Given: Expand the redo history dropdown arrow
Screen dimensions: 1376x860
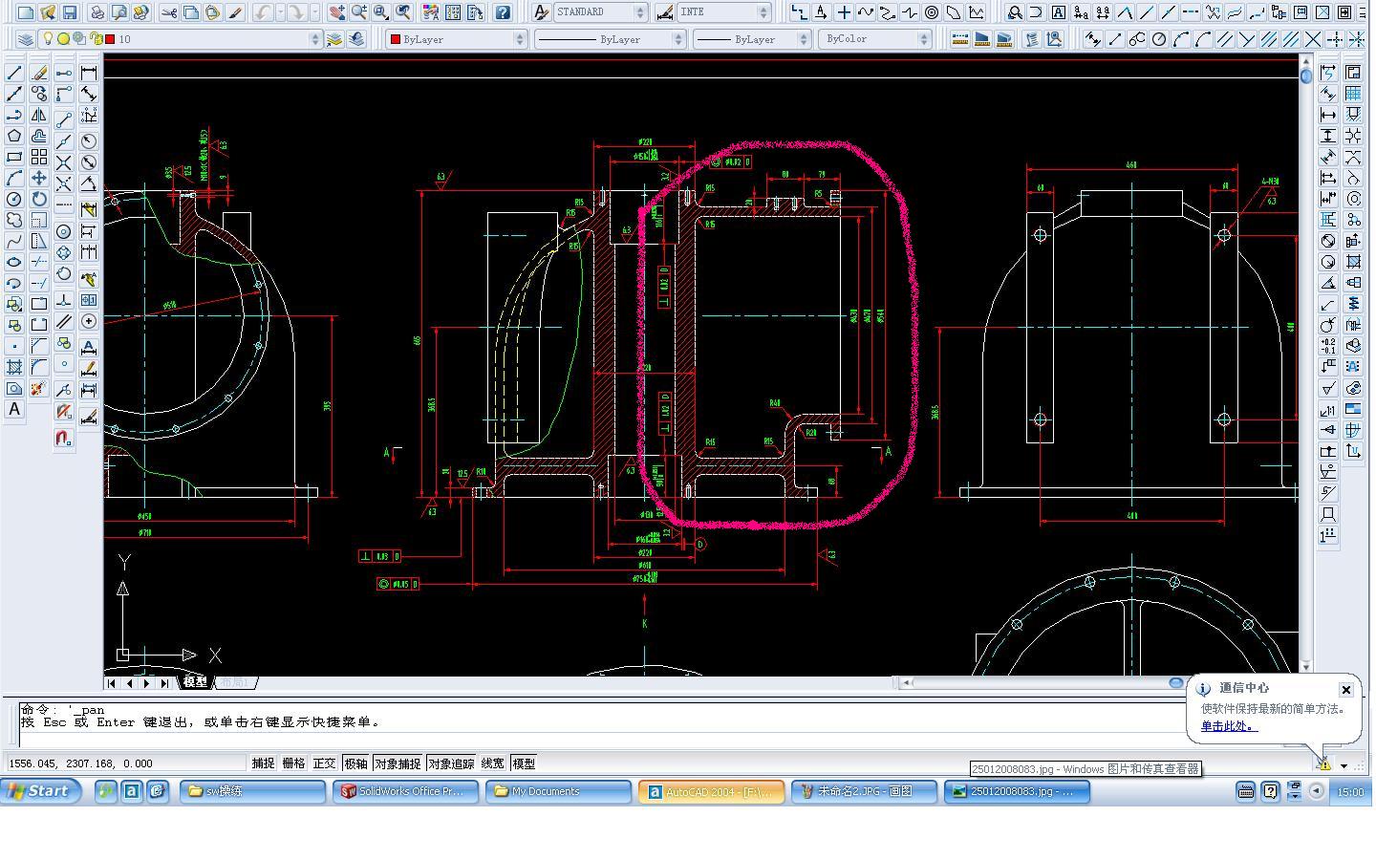Looking at the screenshot, I should click(315, 12).
